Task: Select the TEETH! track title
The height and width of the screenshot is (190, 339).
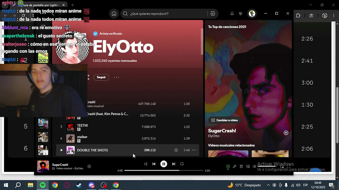Action: (x=82, y=125)
